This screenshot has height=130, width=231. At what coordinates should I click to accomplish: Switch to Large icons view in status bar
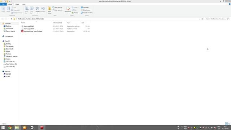[229, 124]
